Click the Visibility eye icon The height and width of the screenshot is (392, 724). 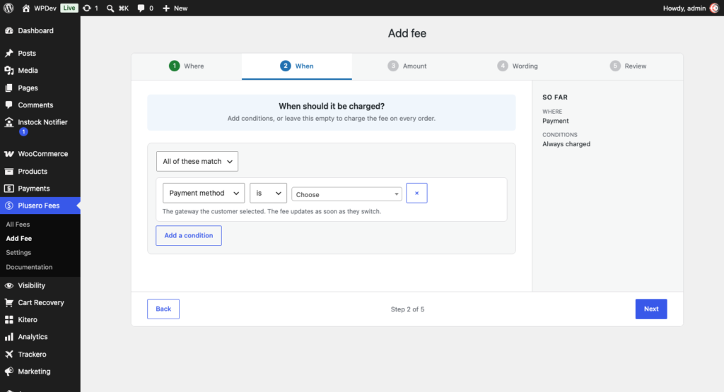(x=8, y=285)
